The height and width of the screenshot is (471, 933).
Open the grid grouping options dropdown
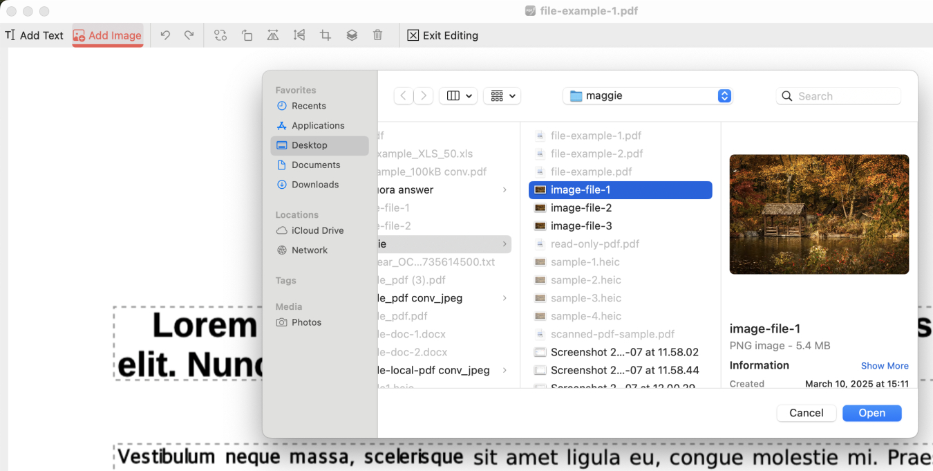503,96
